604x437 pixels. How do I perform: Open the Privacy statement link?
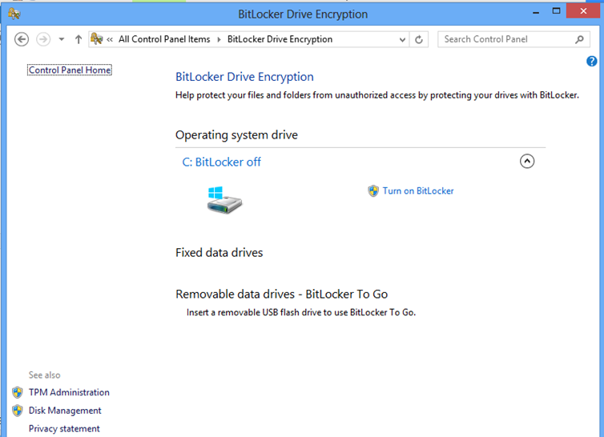pyautogui.click(x=64, y=428)
